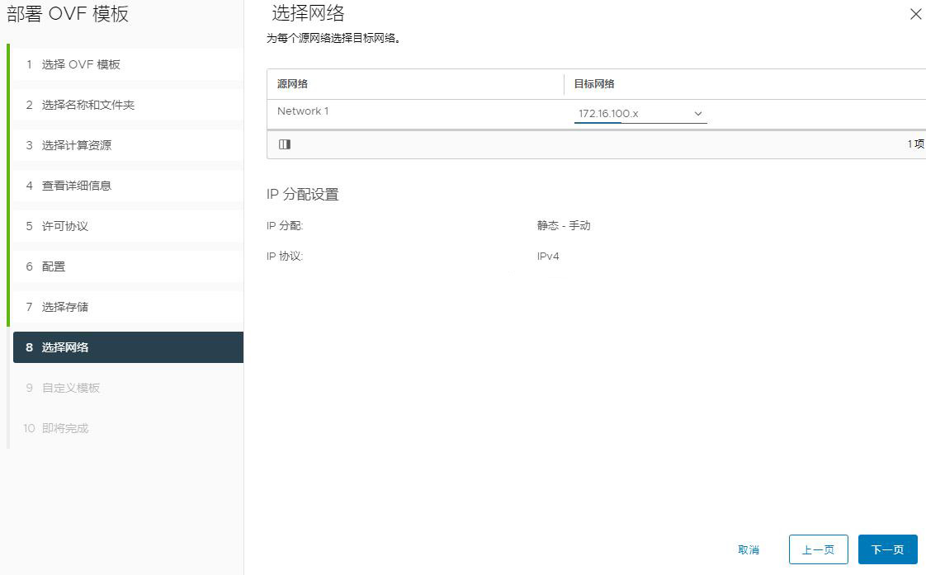Click the 下一页 button

click(887, 549)
